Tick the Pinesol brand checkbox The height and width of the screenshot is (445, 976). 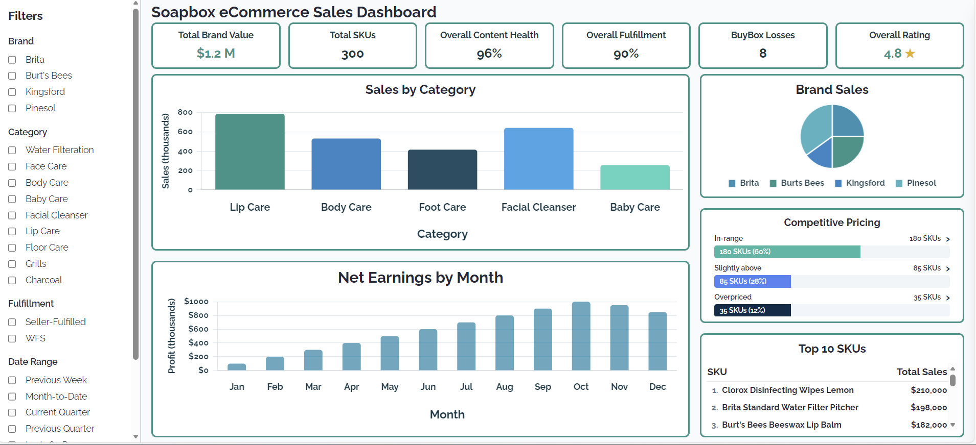pos(12,108)
